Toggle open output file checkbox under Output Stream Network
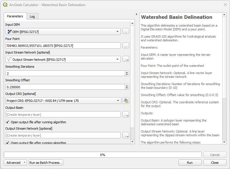This screenshot has width=230, height=169. click(x=8, y=143)
